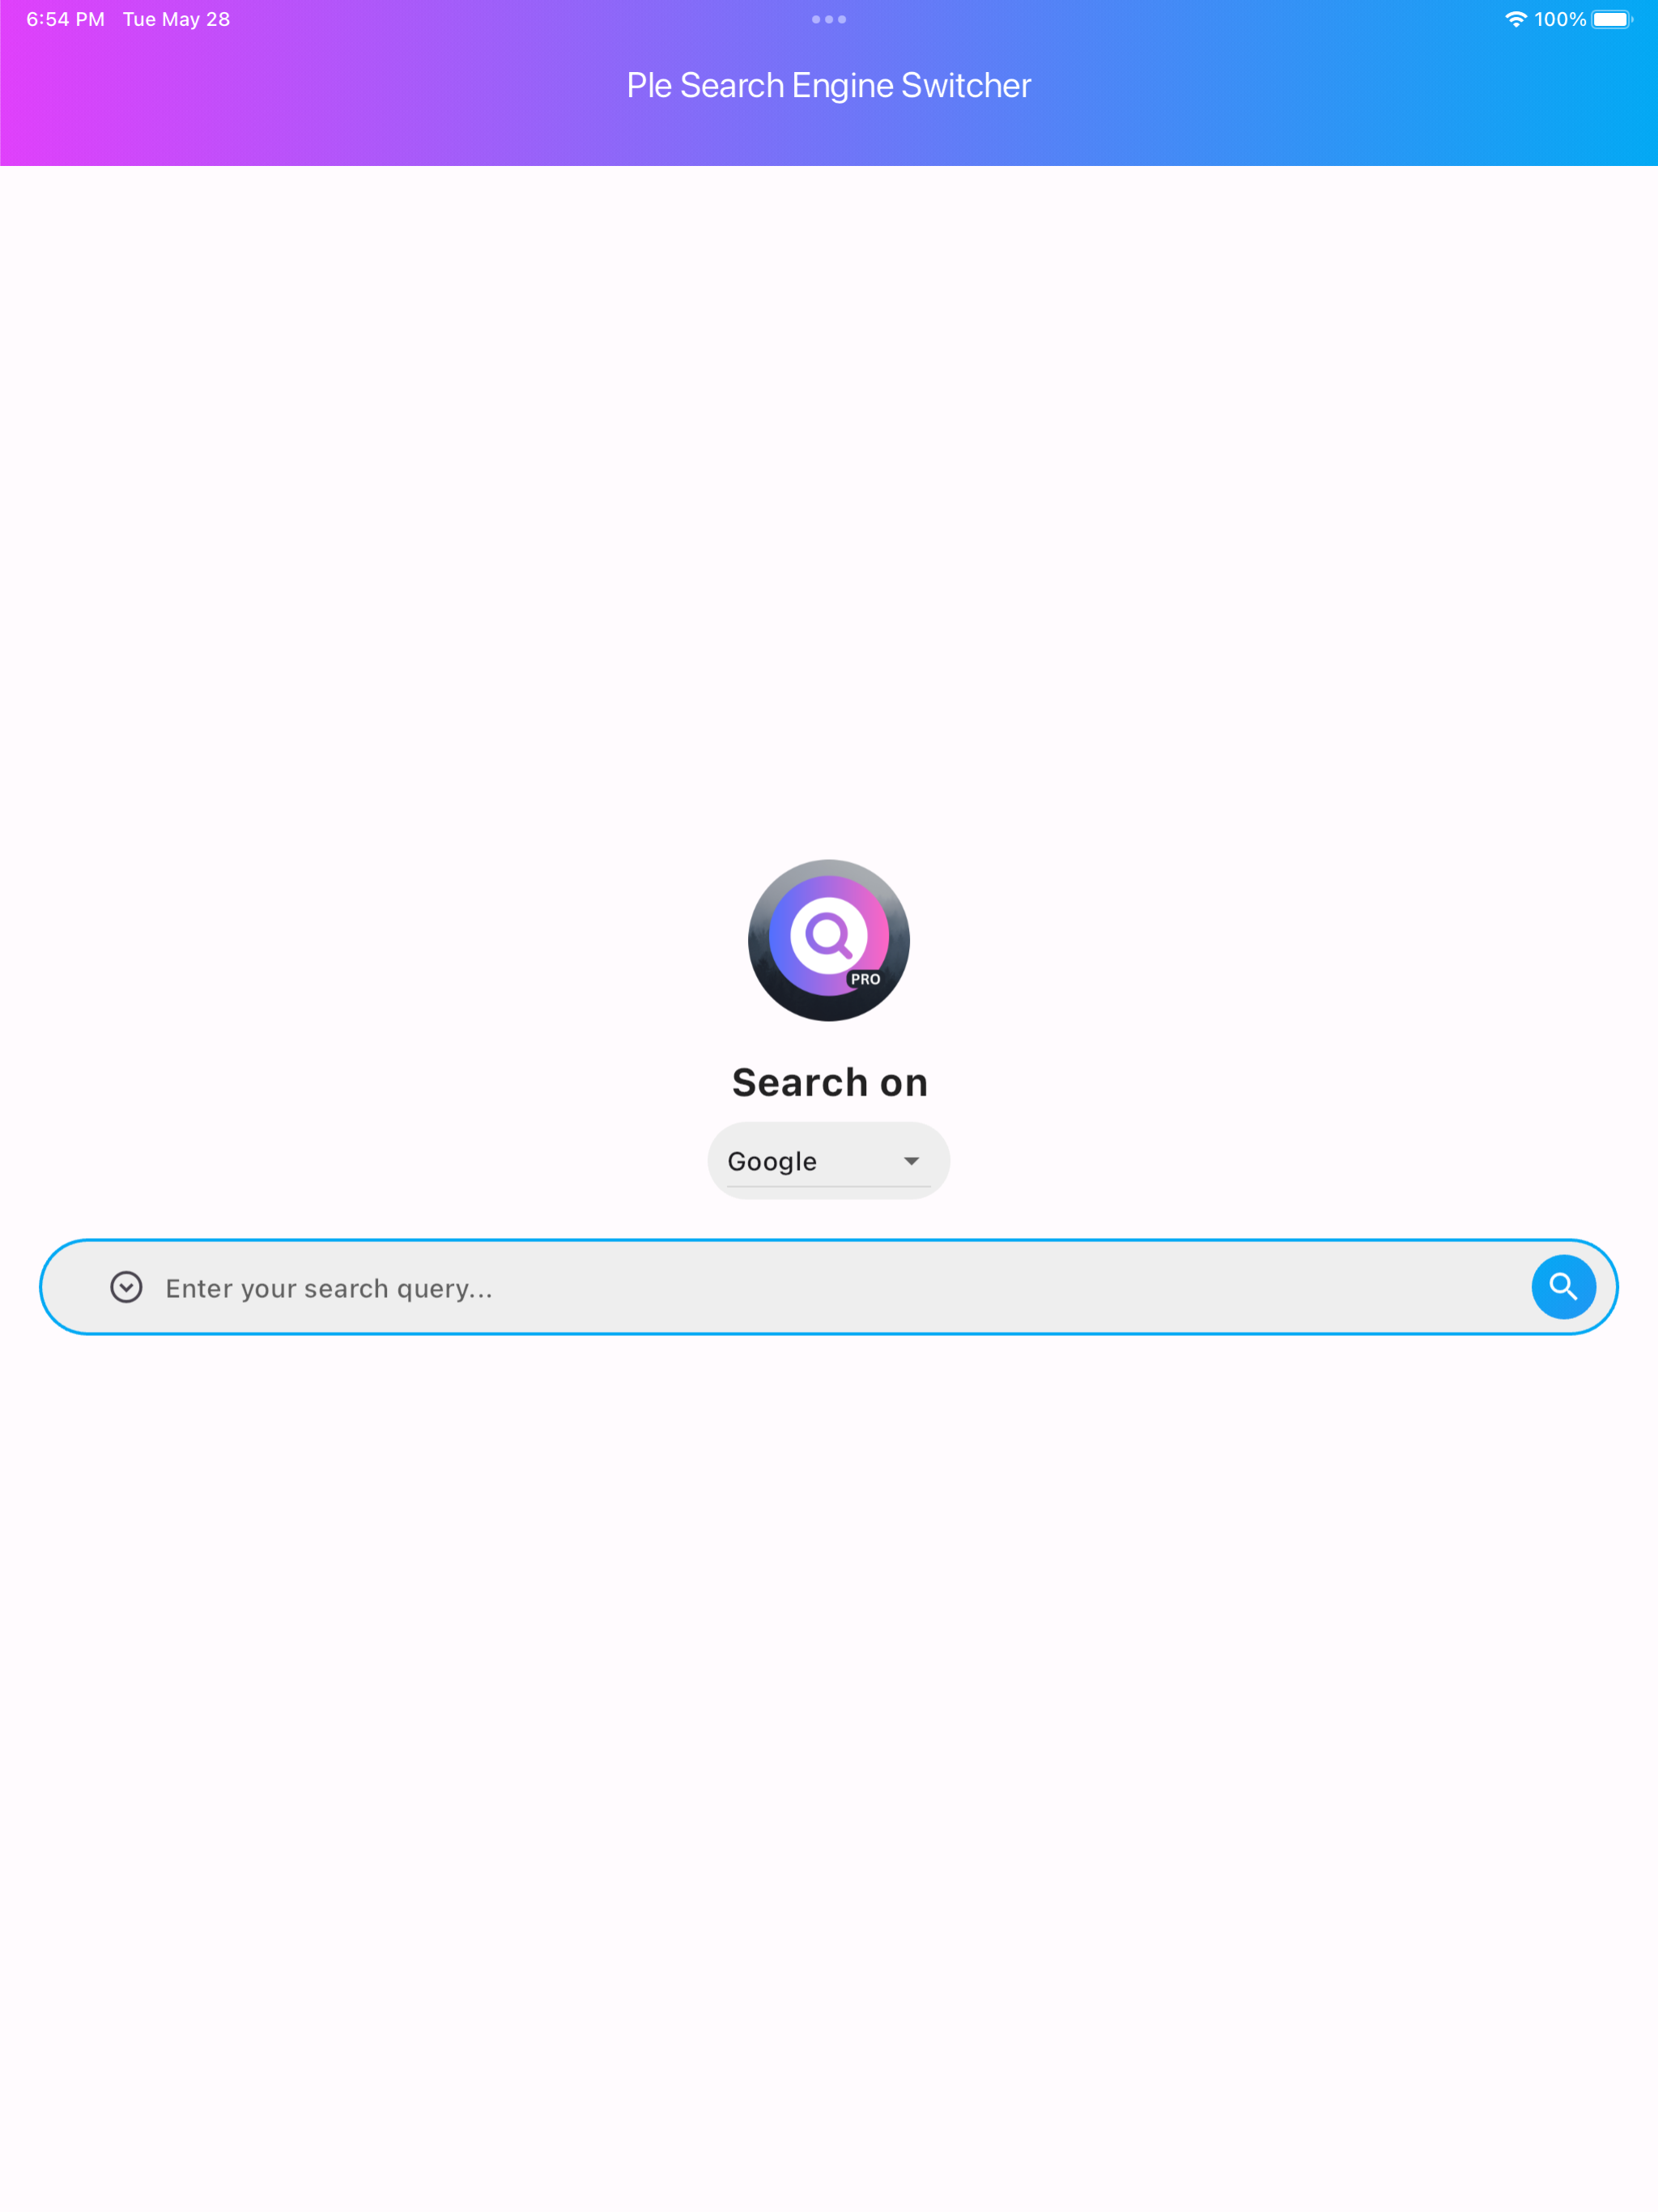Image resolution: width=1658 pixels, height=2212 pixels.
Task: Select the Google label in engine picker
Action: point(772,1161)
